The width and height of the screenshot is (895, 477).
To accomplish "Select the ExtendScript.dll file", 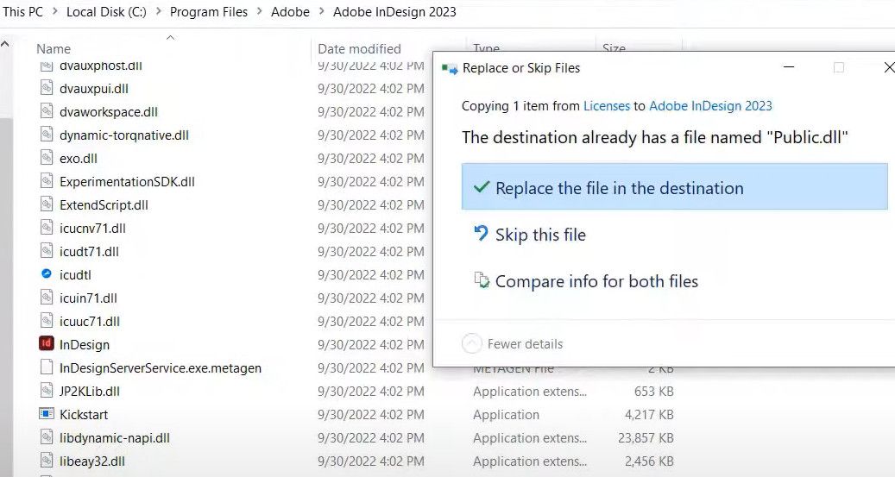I will [104, 204].
